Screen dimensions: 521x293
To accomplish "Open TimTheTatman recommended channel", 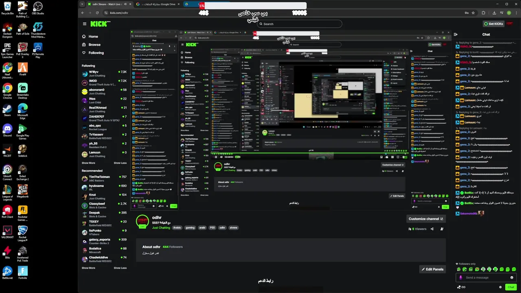I will coord(104,179).
